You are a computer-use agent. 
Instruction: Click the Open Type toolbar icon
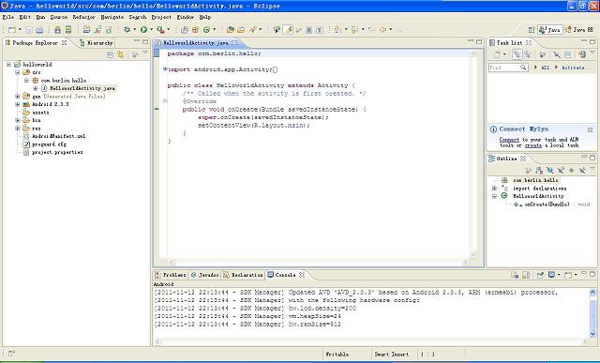pyautogui.click(x=231, y=29)
